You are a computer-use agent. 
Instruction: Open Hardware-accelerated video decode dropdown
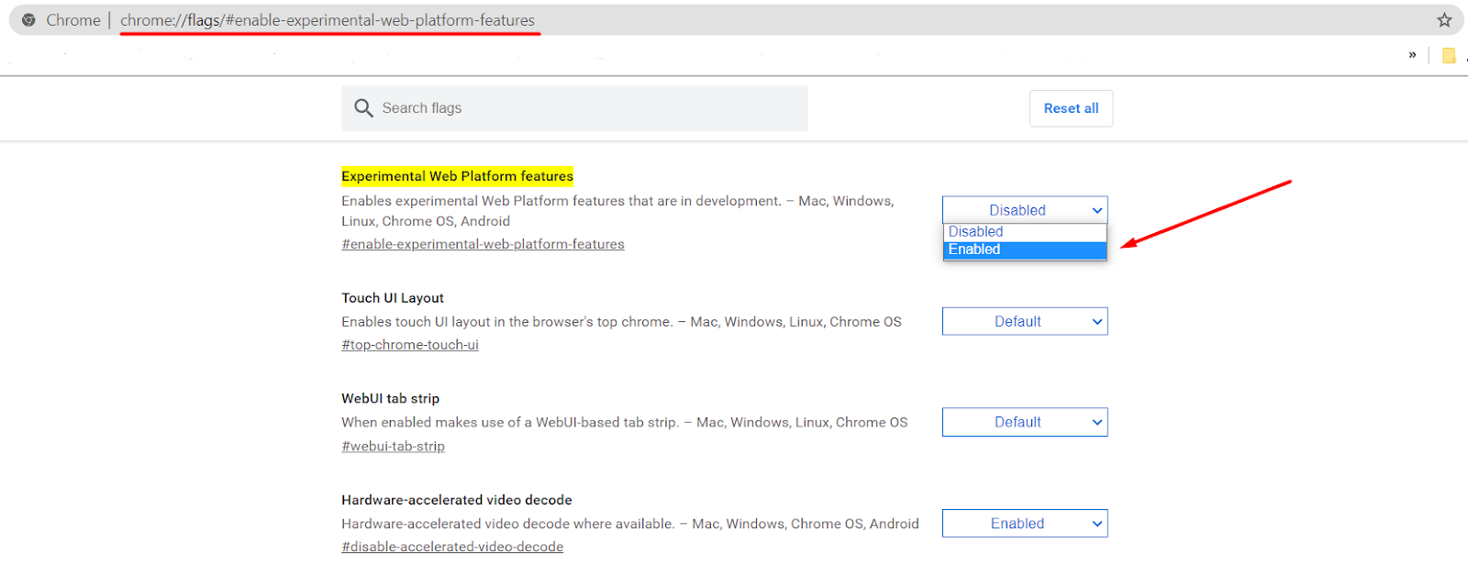(x=1025, y=524)
